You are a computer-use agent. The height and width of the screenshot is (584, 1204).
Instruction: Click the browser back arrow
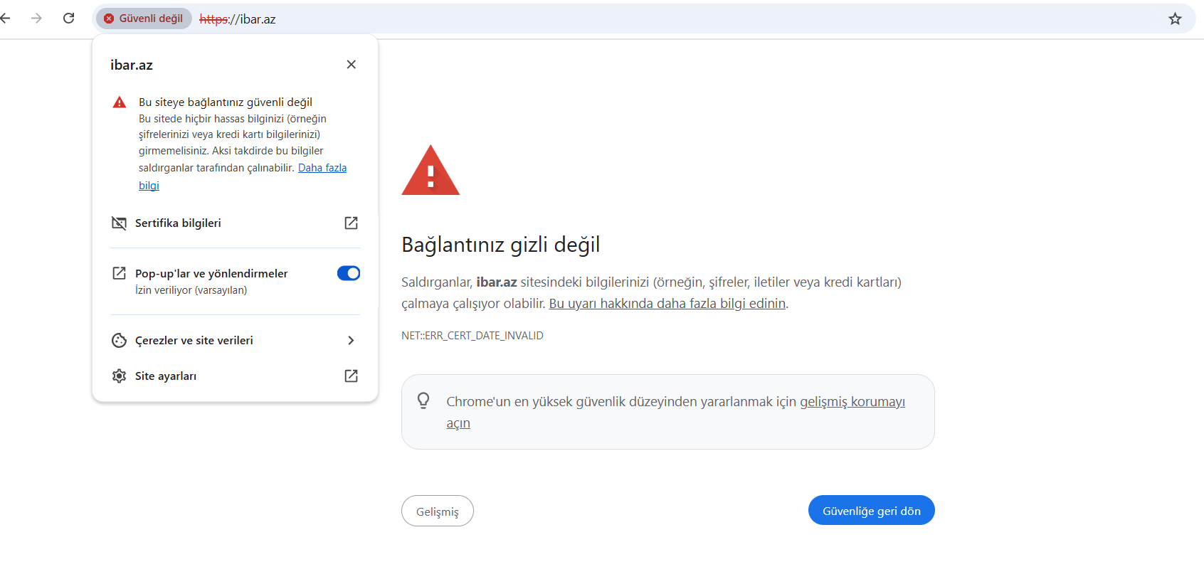(6, 18)
